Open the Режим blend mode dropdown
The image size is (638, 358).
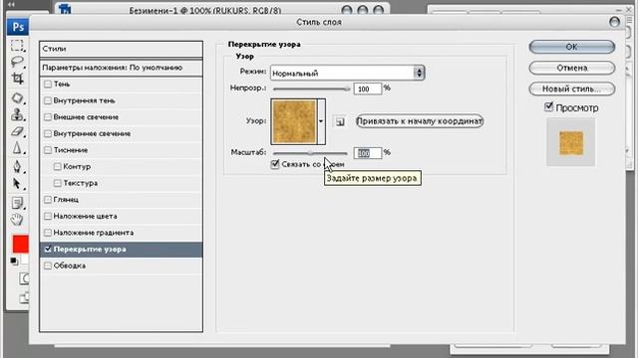click(348, 73)
